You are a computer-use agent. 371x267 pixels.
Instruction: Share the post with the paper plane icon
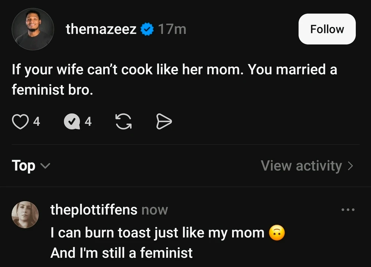tap(164, 121)
